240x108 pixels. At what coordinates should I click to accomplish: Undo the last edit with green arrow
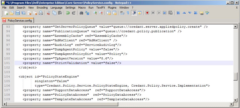[x=68, y=13]
